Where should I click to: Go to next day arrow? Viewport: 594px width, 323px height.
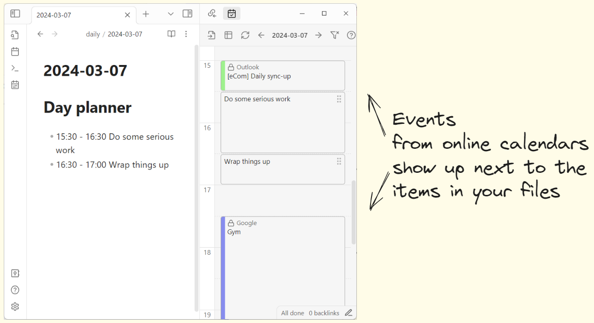coord(319,35)
